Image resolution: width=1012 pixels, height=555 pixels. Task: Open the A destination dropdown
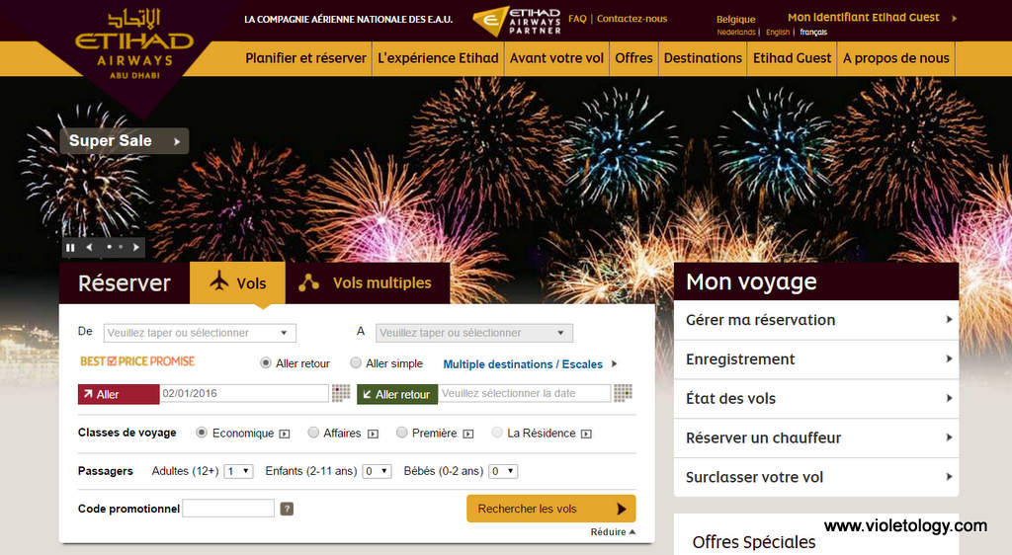pos(474,333)
